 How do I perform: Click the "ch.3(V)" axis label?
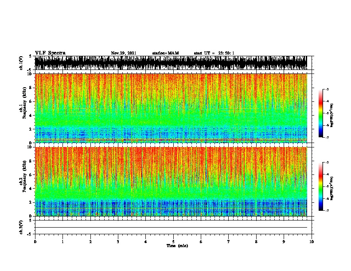21,227
